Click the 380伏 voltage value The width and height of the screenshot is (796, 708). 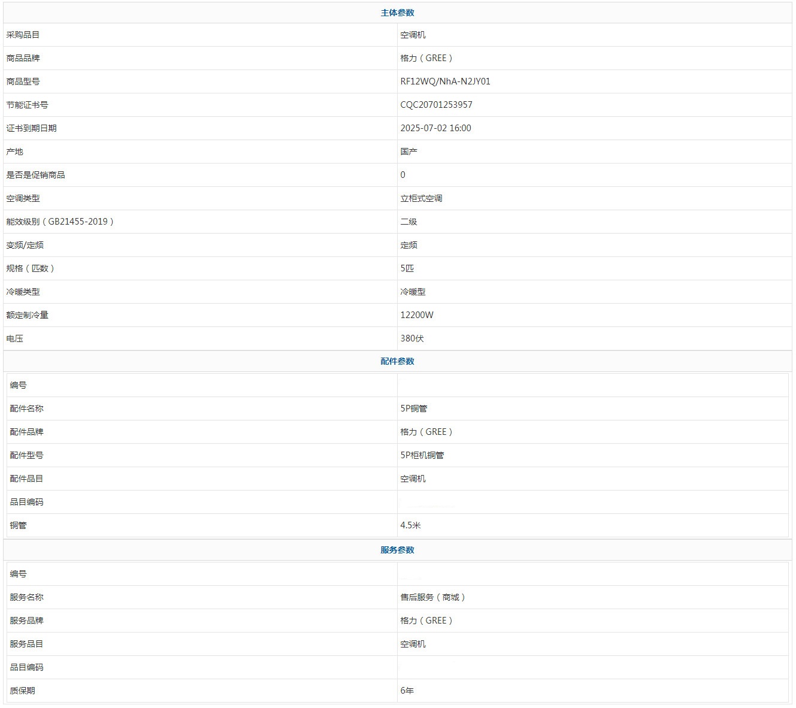coord(412,338)
